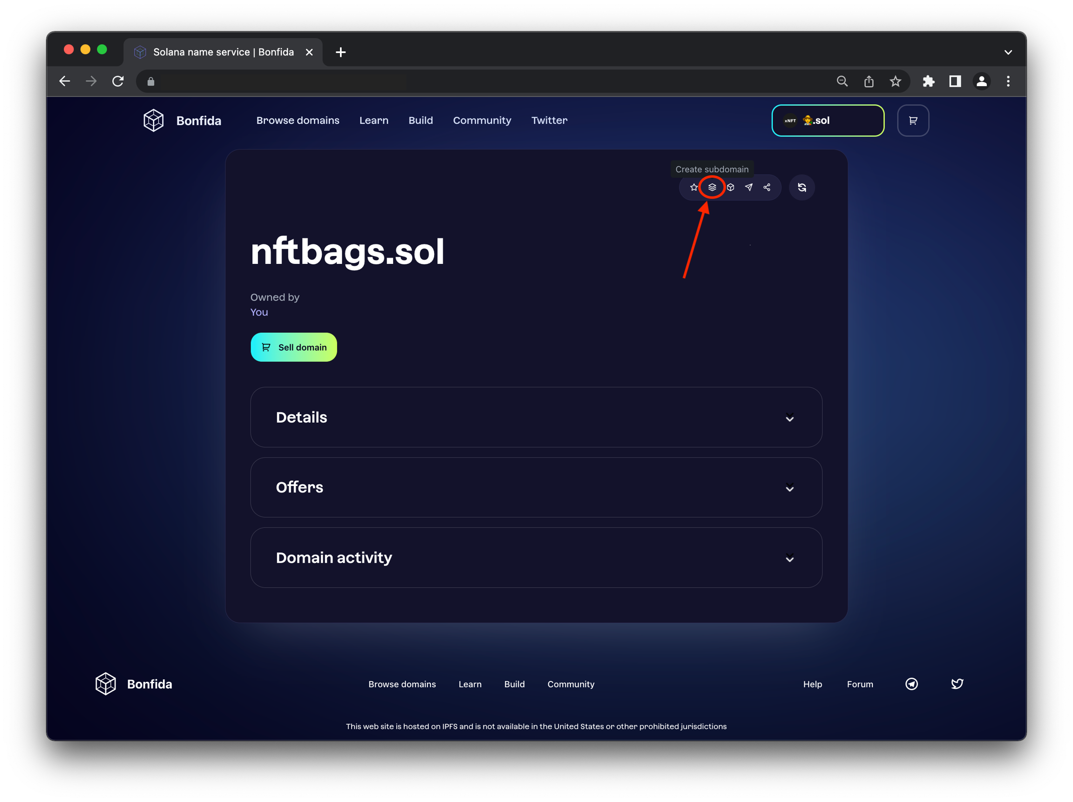Open Browse domains in the top navigation
Screen dimensions: 1073x802
(x=297, y=120)
